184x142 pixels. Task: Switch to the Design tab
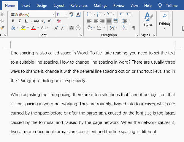42,6
